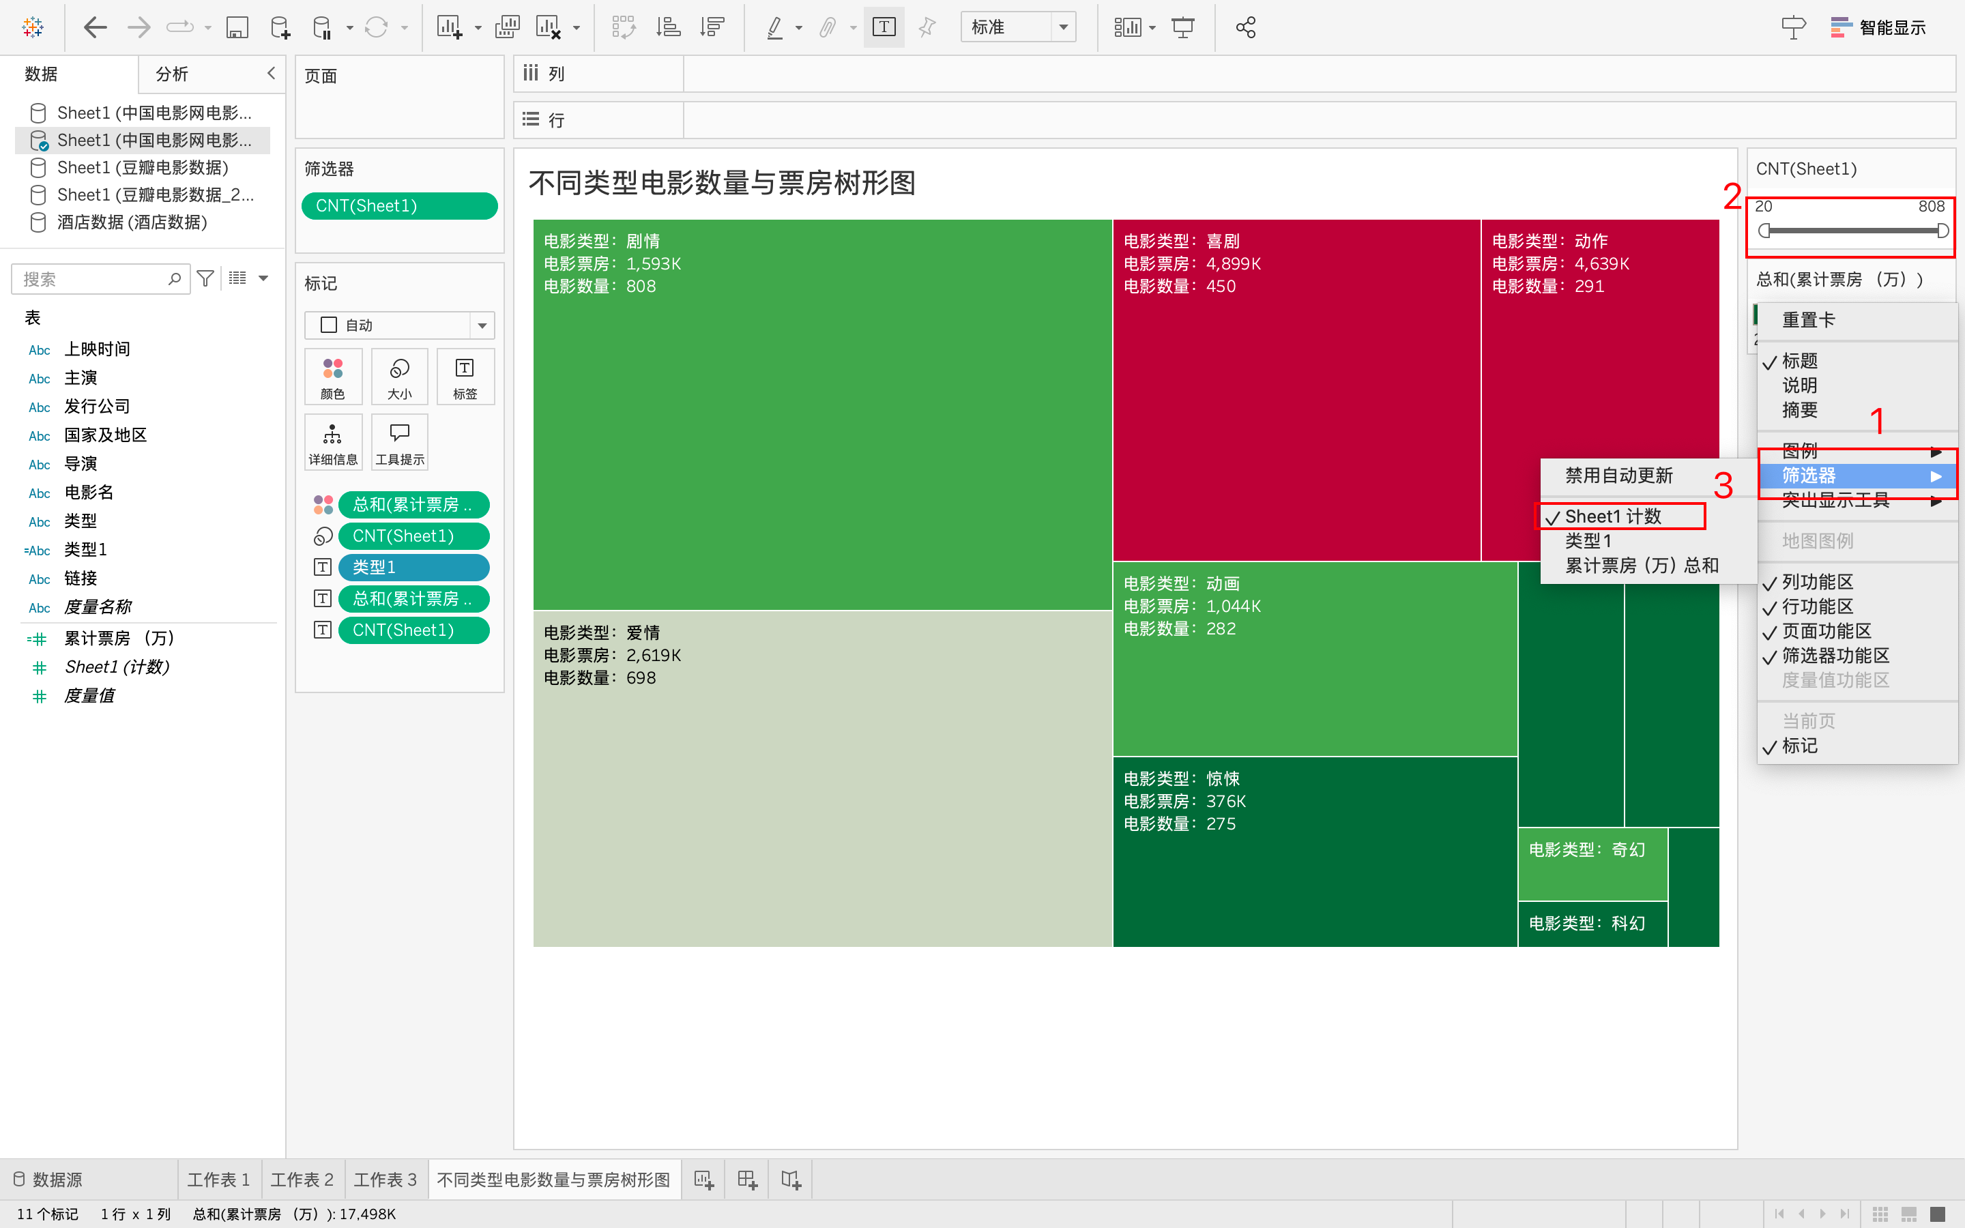Open the Tooltip marks card

pos(400,443)
